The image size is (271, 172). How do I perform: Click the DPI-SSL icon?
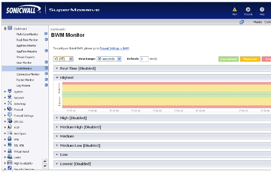pyautogui.click(x=10, y=121)
